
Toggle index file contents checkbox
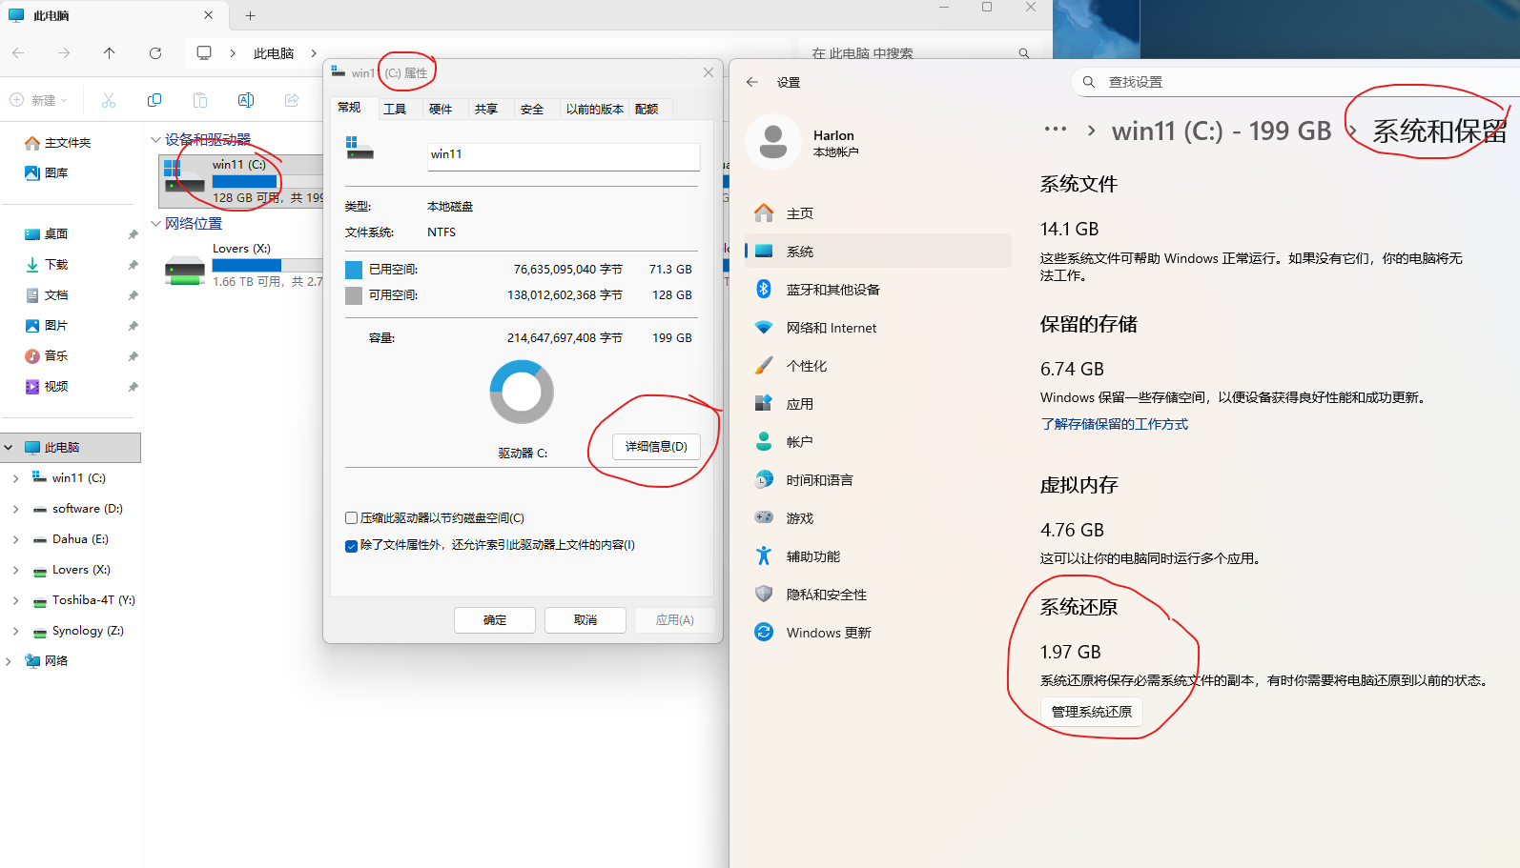351,545
